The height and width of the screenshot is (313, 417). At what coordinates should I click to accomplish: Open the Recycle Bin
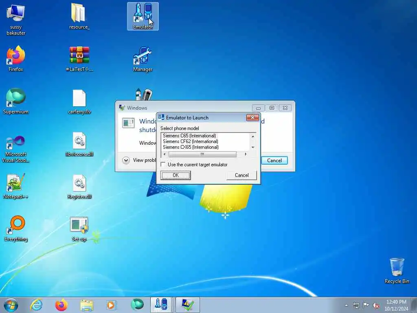[397, 271]
